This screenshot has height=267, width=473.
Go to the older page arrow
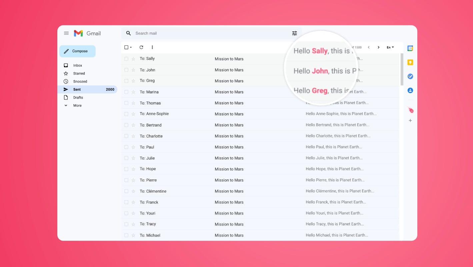click(378, 47)
